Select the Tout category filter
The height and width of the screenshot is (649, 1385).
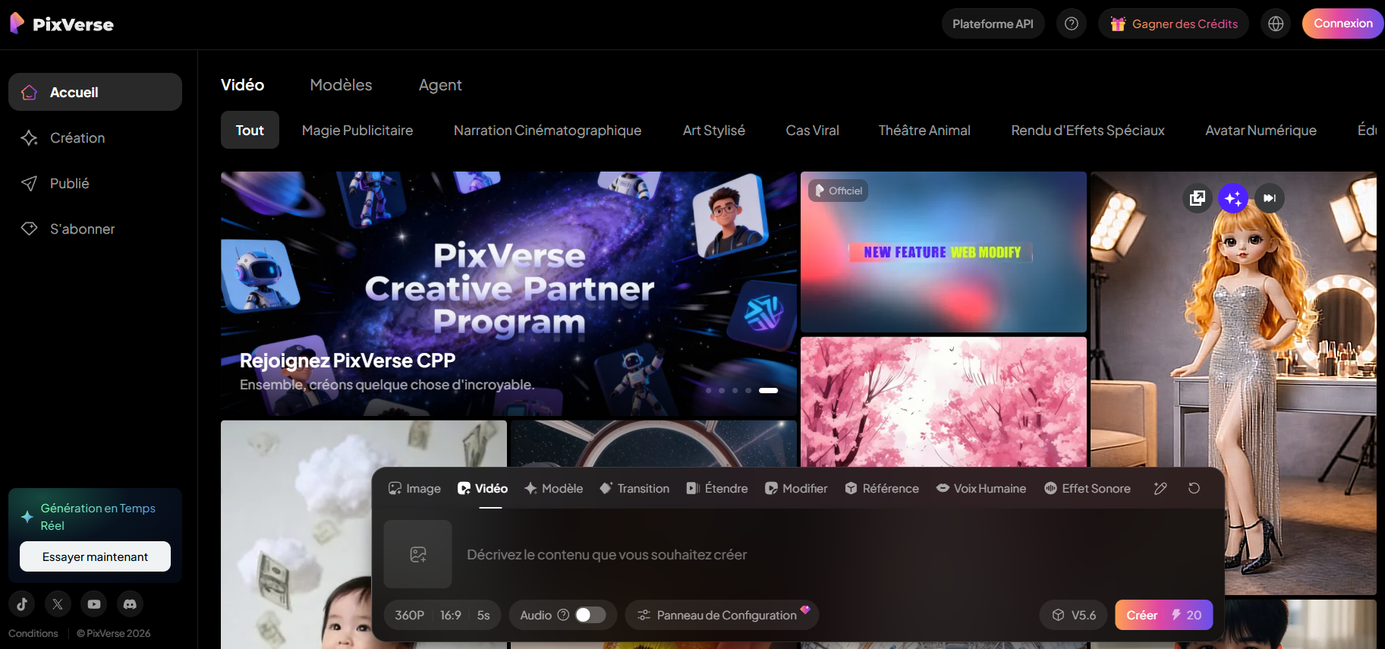coord(250,130)
